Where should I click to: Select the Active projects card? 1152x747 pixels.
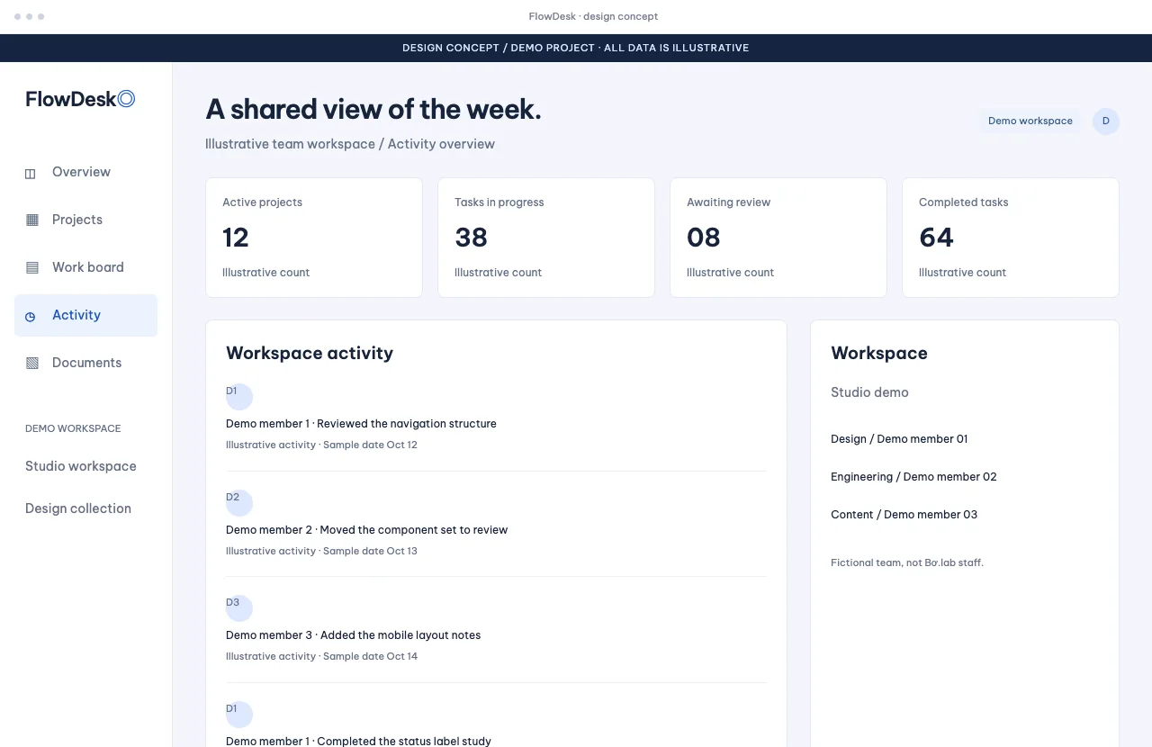click(x=314, y=238)
